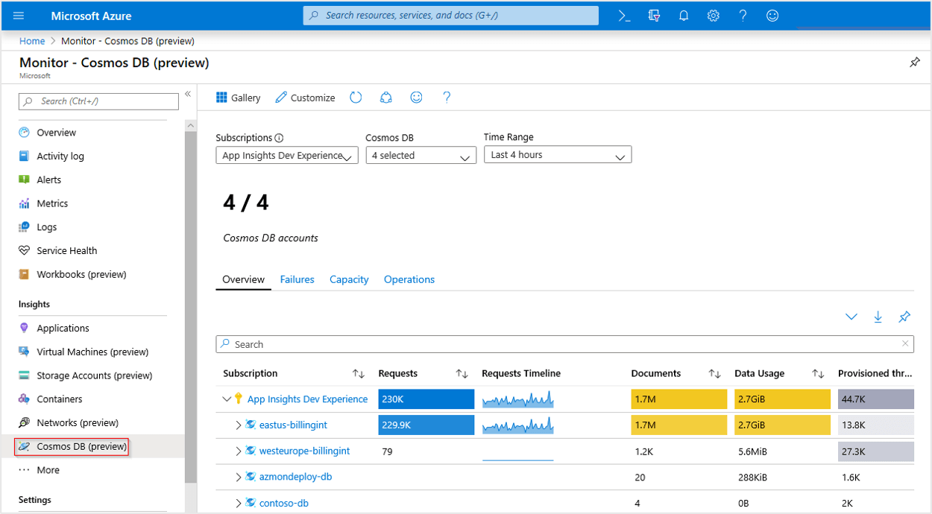This screenshot has height=514, width=932.
Task: Pin the overview grid to dashboard
Action: (x=904, y=317)
